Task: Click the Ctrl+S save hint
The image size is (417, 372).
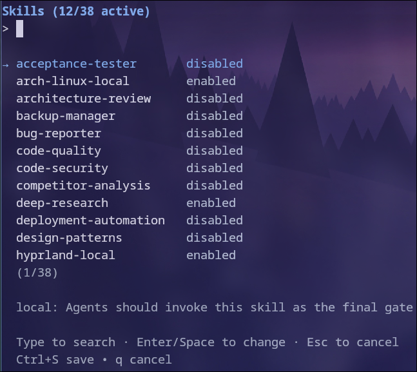Action: click(55, 360)
